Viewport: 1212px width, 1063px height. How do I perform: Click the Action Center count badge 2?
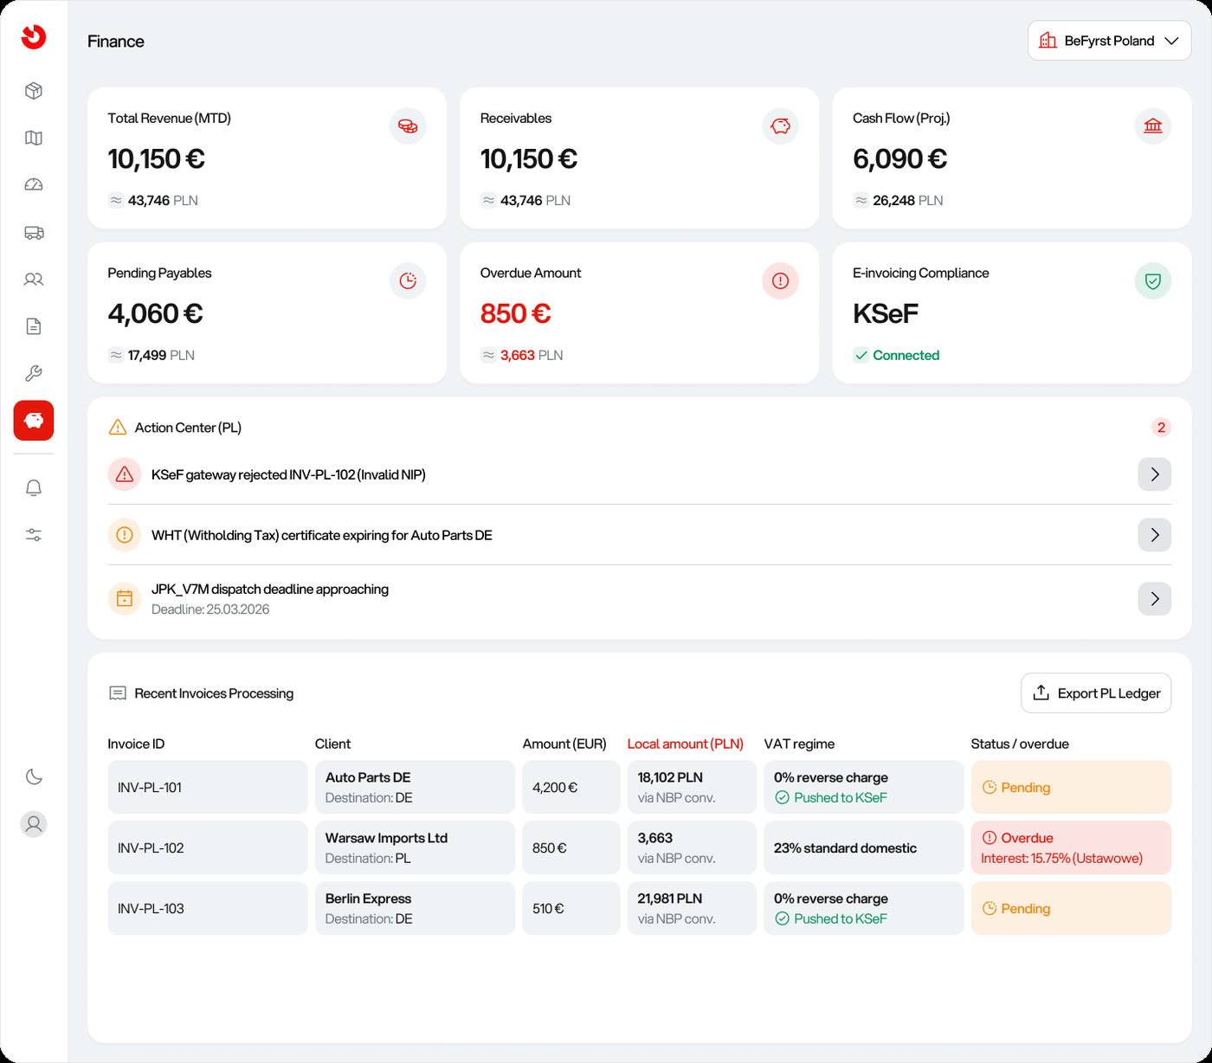(1161, 428)
